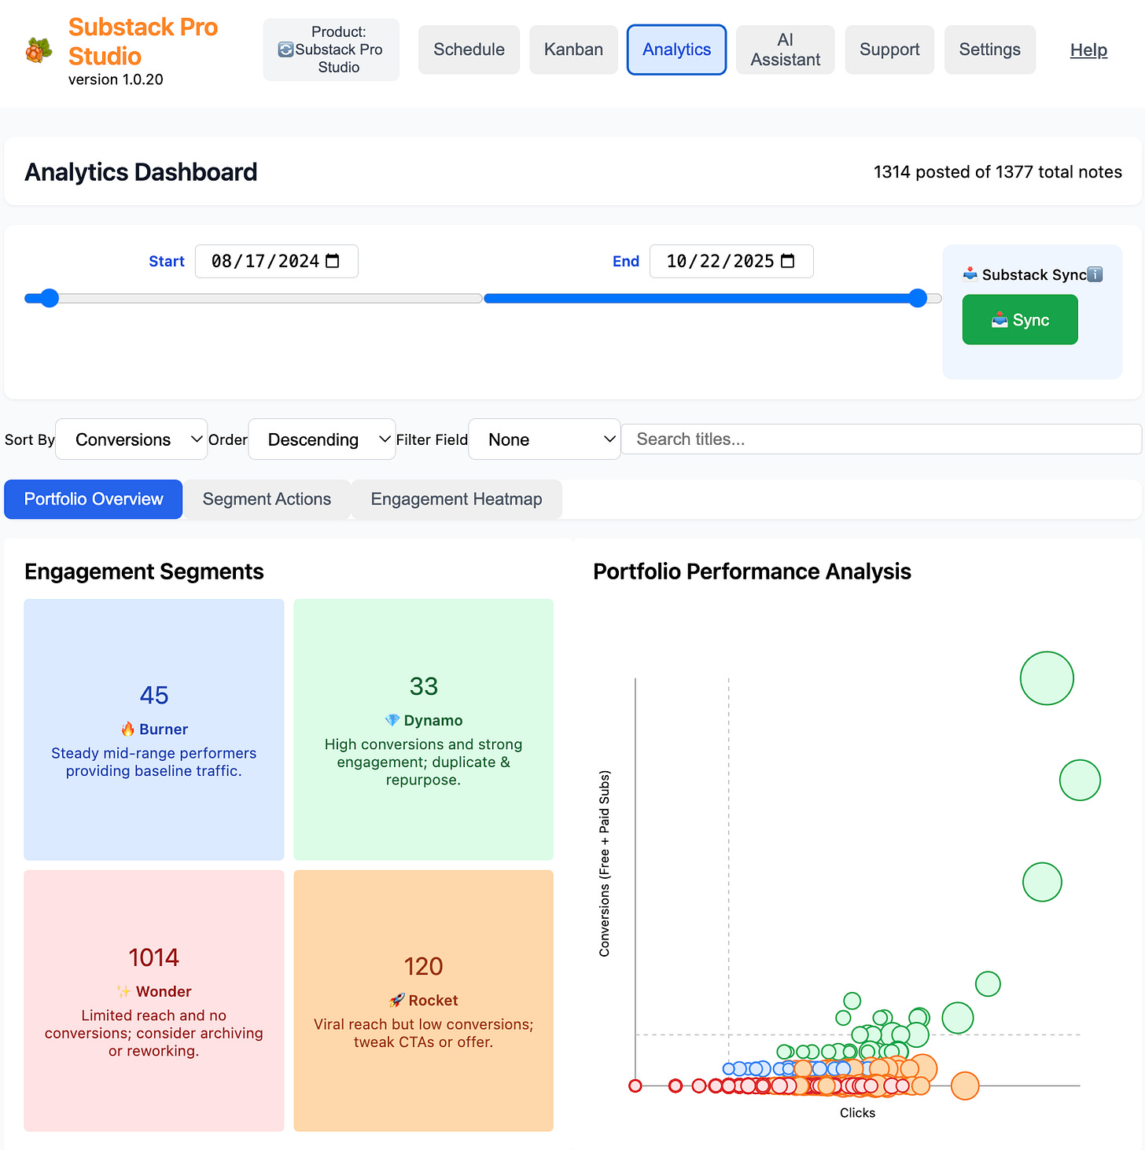The width and height of the screenshot is (1145, 1150).
Task: Open the Order Descending dropdown
Action: click(x=322, y=439)
